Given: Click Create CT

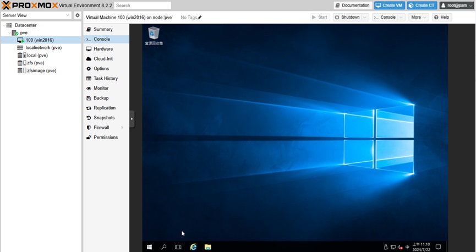Looking at the screenshot, I should (x=422, y=5).
